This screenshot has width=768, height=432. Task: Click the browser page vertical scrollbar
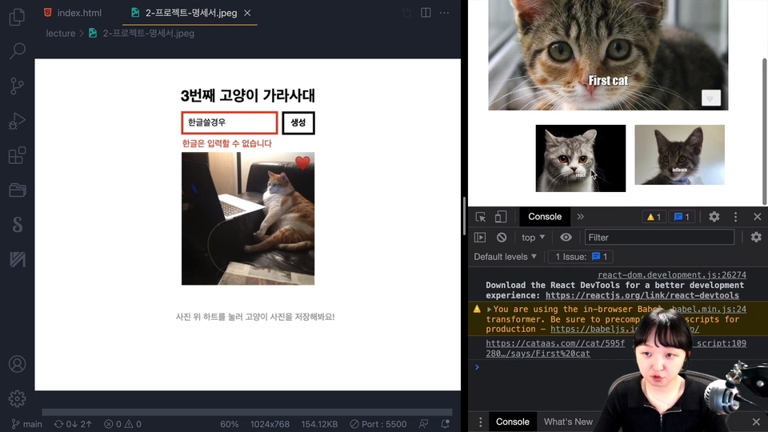[x=765, y=131]
